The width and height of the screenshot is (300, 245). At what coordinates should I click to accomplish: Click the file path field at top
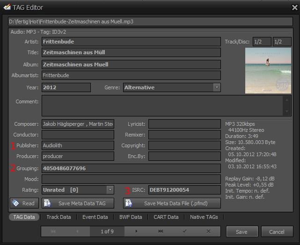tap(150, 22)
